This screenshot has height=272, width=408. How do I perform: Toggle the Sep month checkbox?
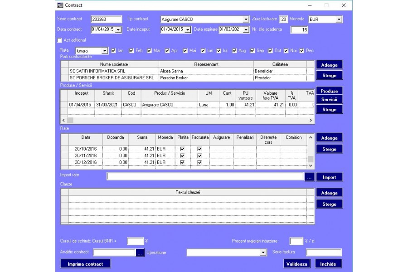[253, 51]
